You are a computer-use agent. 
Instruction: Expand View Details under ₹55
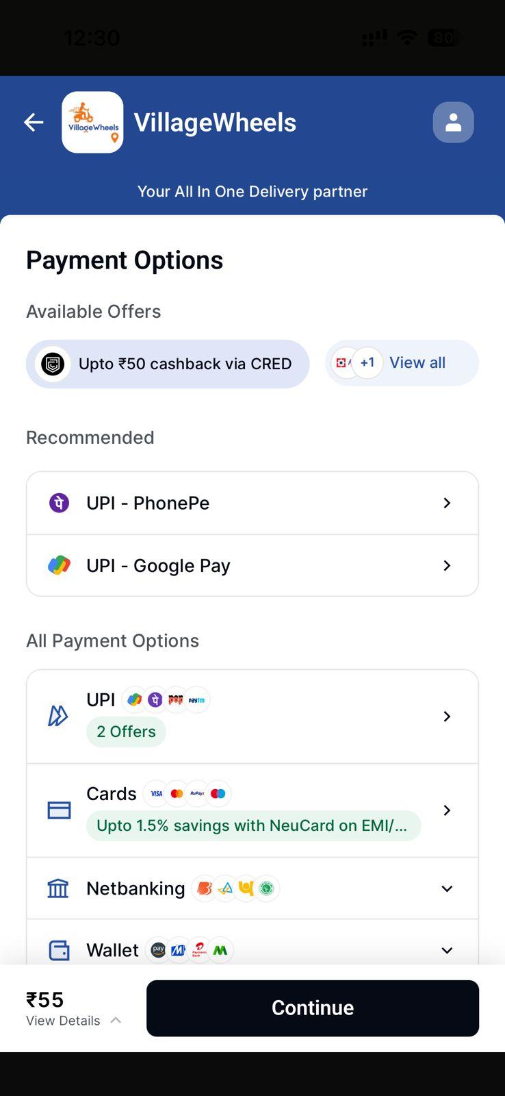74,1021
